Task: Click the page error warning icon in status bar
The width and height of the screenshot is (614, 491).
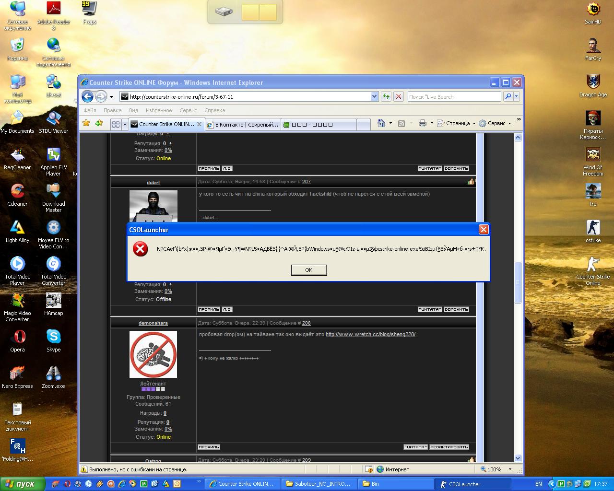Action: [x=84, y=469]
